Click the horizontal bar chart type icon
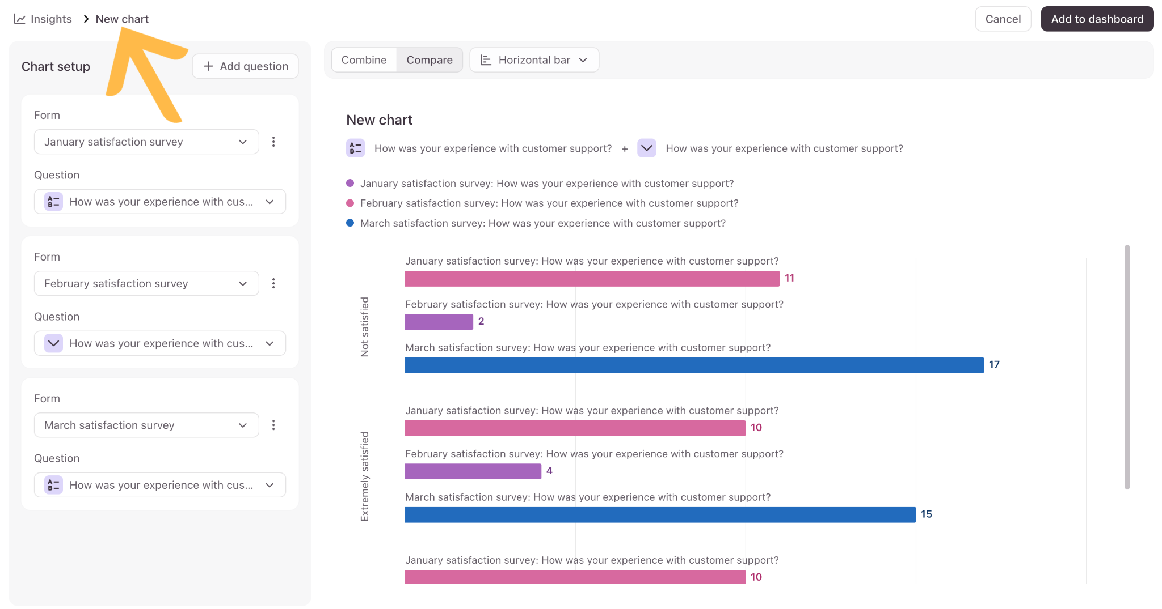This screenshot has height=609, width=1162. click(486, 60)
